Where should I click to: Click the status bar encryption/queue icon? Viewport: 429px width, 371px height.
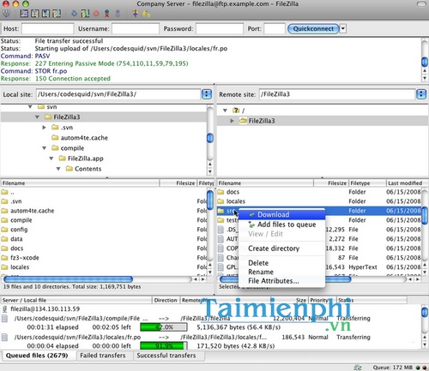[x=358, y=368]
